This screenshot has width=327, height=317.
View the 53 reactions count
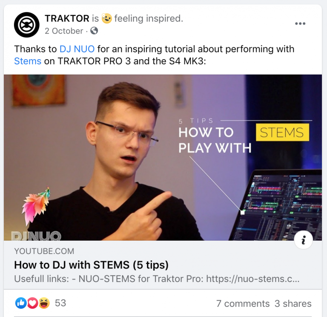point(60,303)
